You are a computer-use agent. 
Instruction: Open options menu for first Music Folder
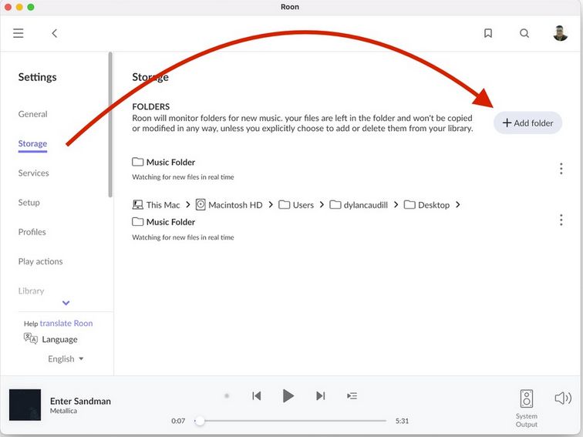point(561,169)
